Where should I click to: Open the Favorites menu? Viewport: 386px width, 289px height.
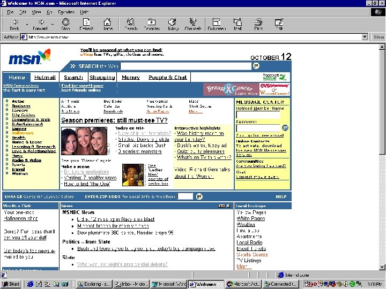(66, 12)
